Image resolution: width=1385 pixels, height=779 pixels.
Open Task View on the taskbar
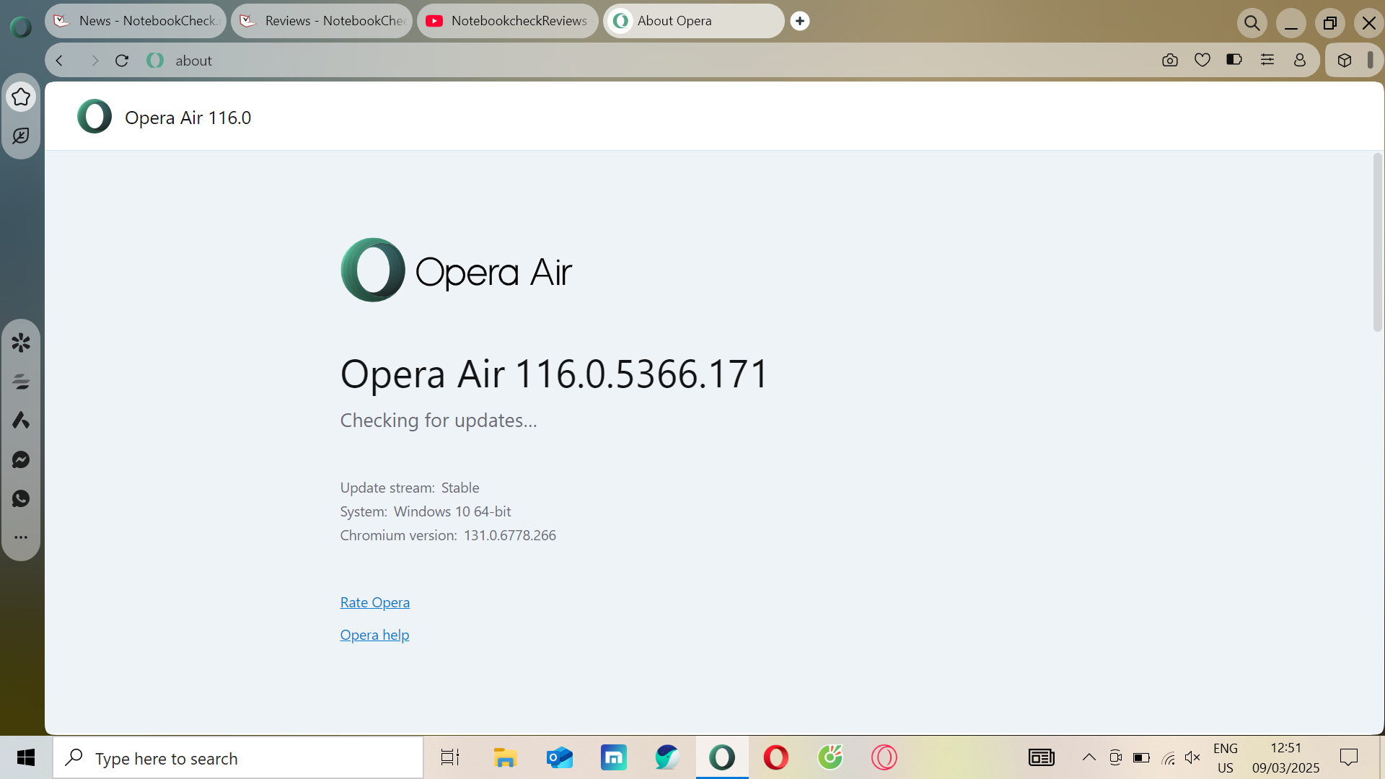point(450,757)
